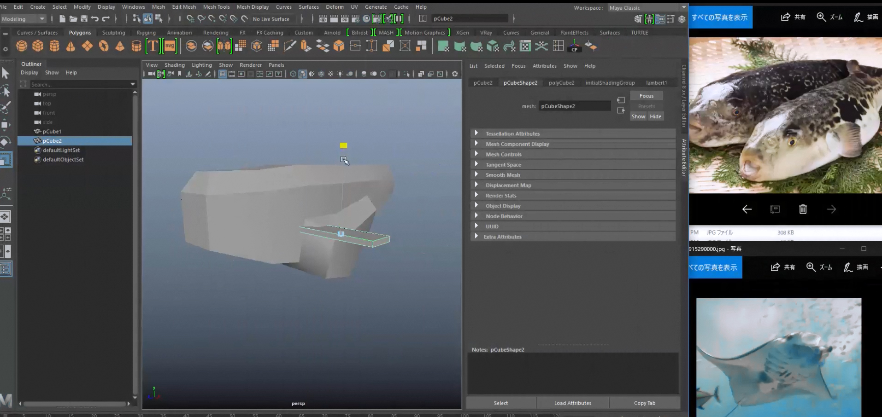Create a polygon sphere from the shelf
Viewport: 882px width, 417px height.
coord(22,46)
